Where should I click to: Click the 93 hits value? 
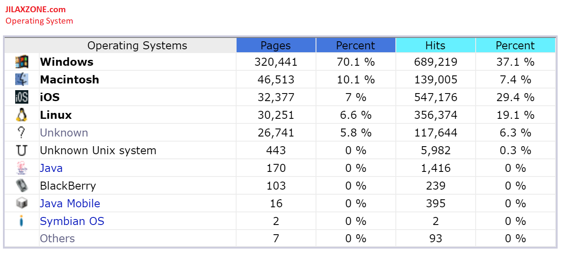(436, 238)
